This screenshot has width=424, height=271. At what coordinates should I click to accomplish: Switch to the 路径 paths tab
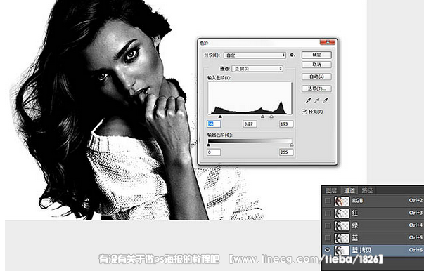coord(367,190)
